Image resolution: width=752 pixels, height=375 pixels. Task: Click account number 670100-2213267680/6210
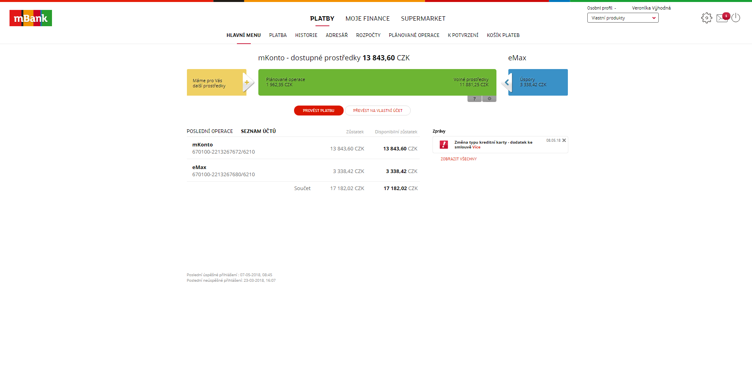coord(223,175)
